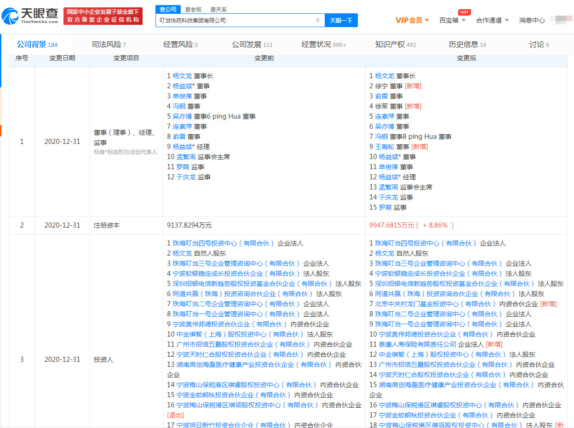This screenshot has width=574, height=428.
Task: Open 单俊葆 in the 变更前 director list
Action: click(182, 96)
